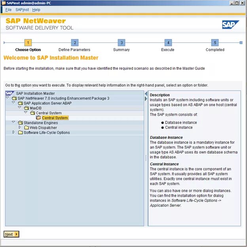The height and width of the screenshot is (247, 247).
Task: Collapse Standalone Engines tree node
Action: click(x=13, y=122)
